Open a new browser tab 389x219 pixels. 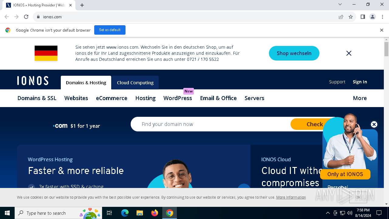[x=82, y=5]
